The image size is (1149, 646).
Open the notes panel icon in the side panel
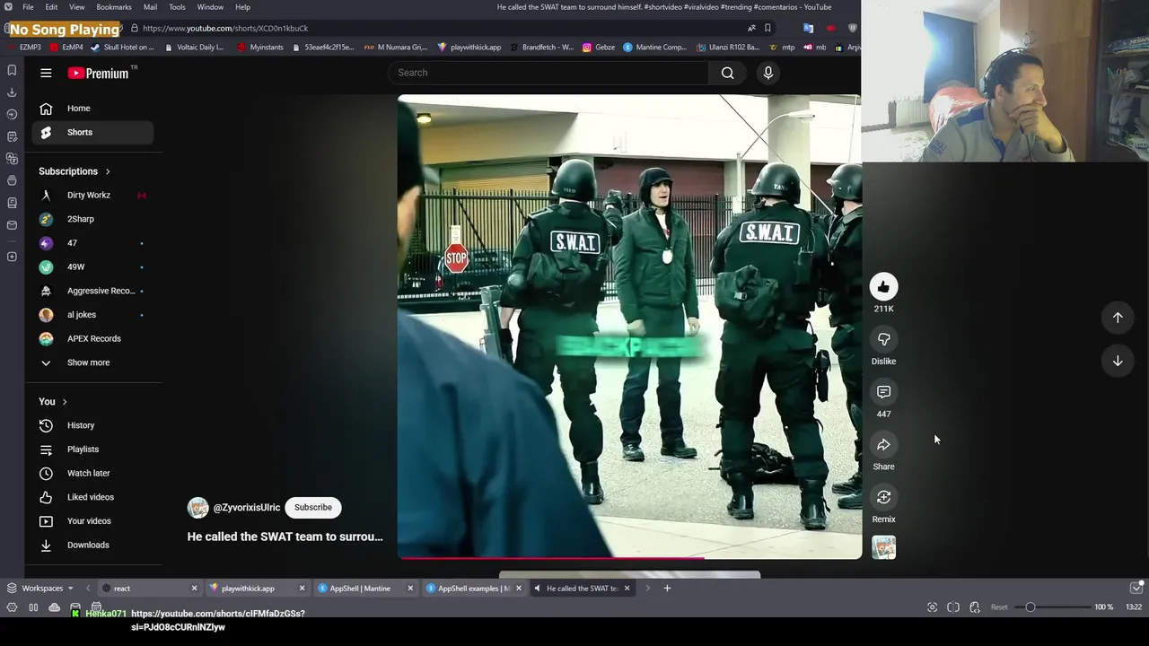coord(12,136)
